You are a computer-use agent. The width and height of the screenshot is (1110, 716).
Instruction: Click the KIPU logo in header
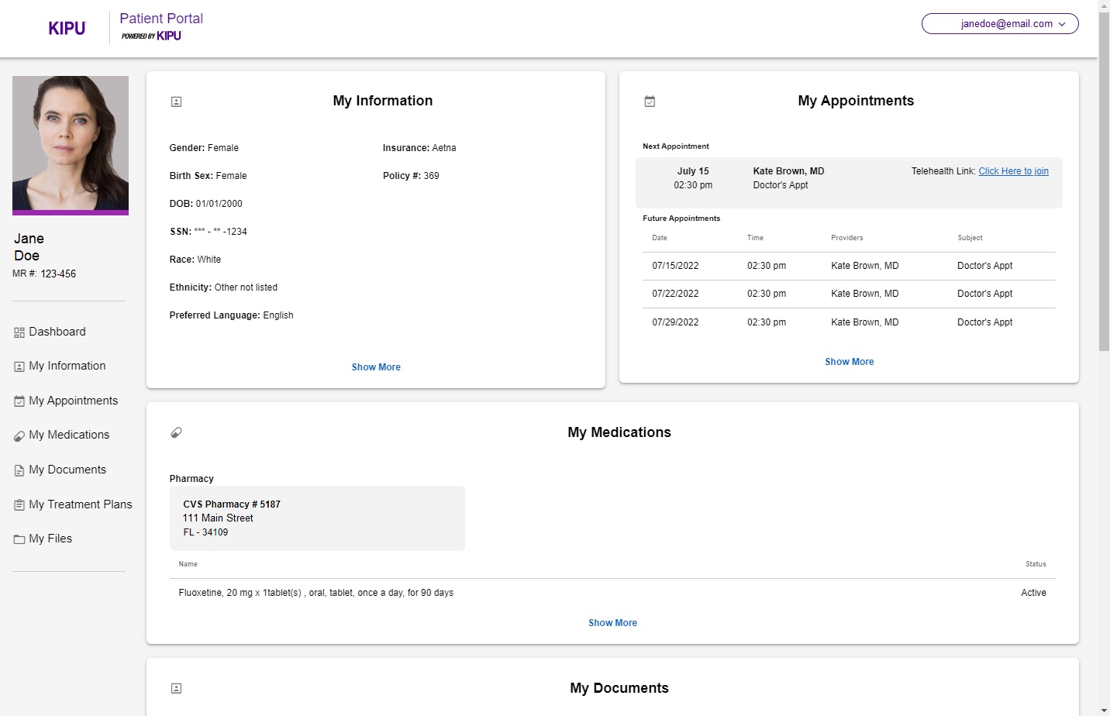tap(67, 28)
